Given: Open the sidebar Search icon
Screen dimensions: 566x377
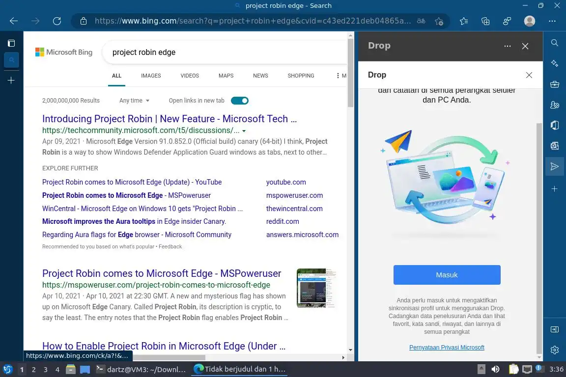Looking at the screenshot, I should pos(555,43).
